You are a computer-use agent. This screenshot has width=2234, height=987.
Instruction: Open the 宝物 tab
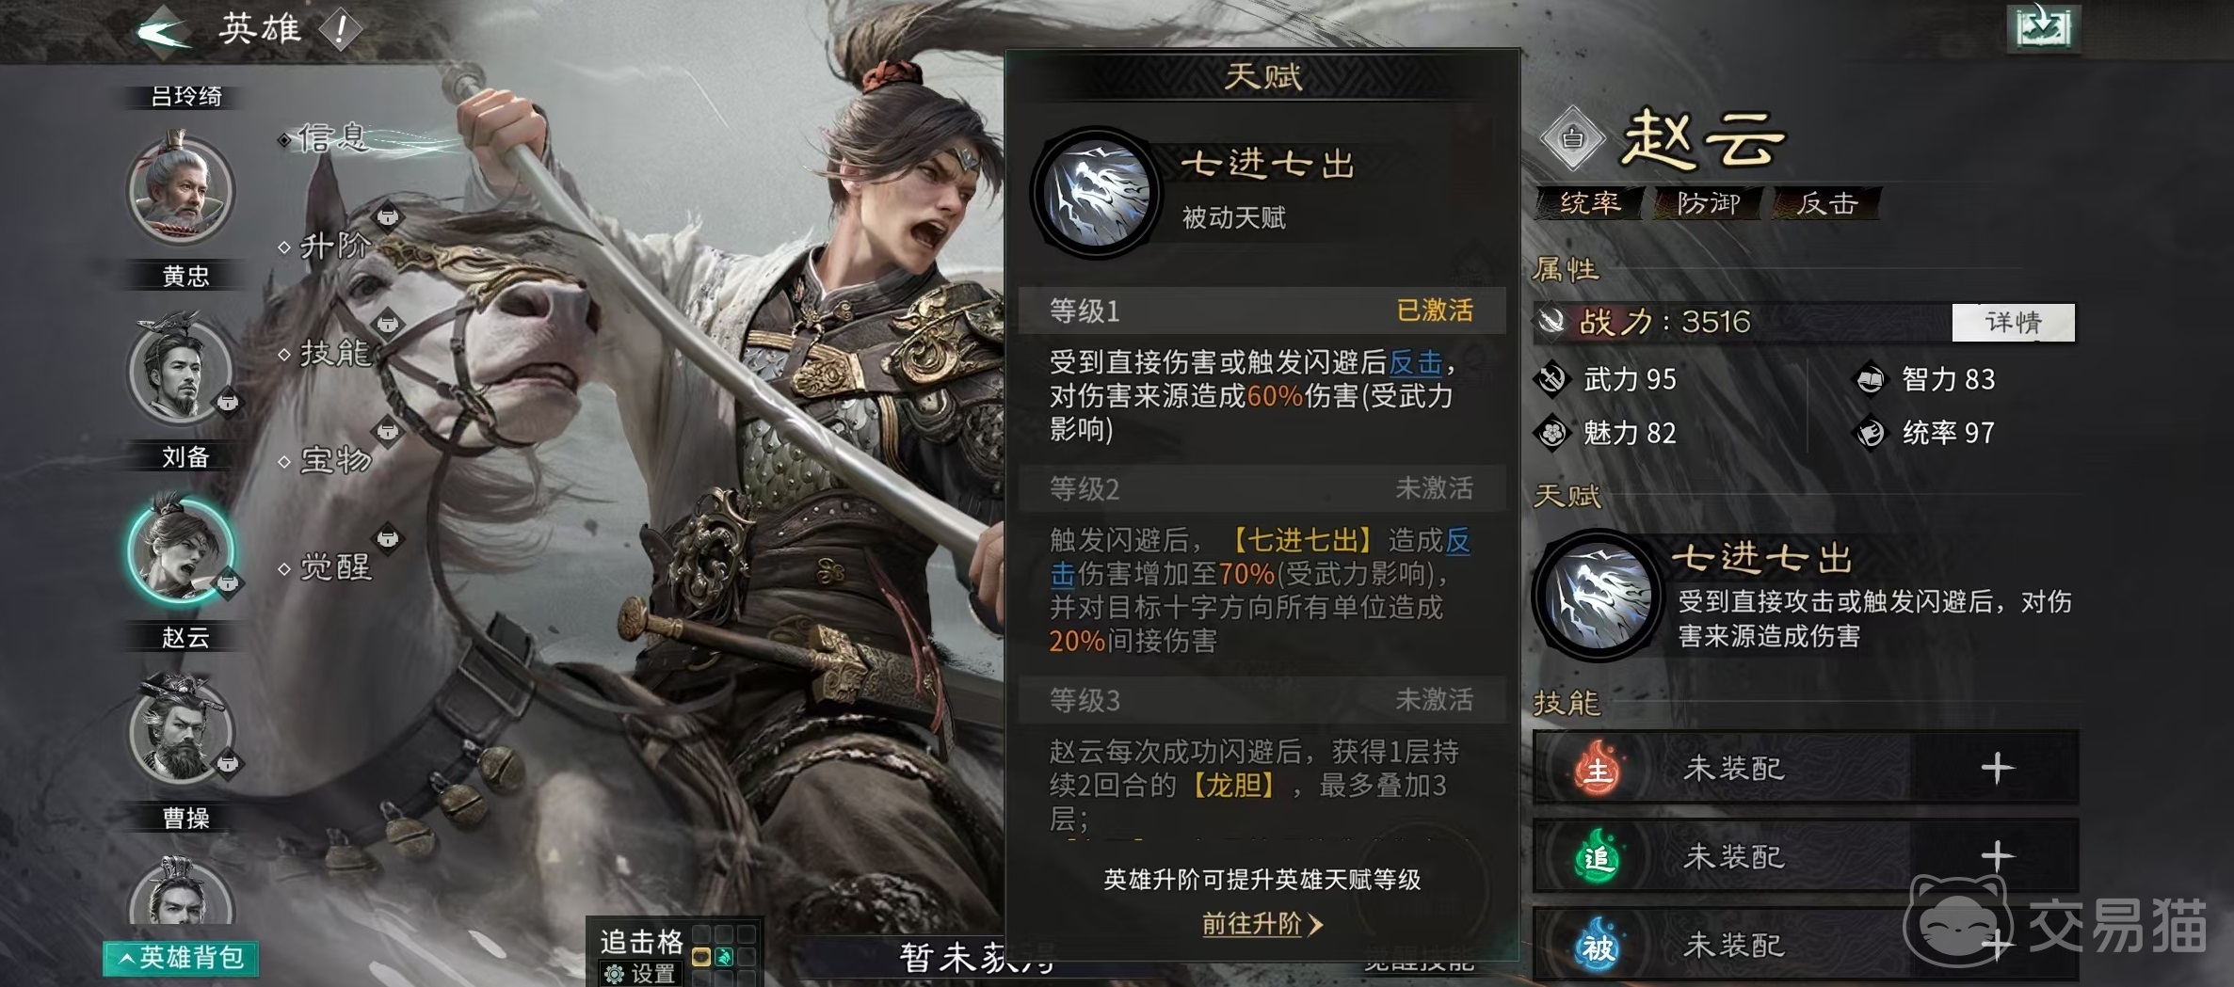click(x=334, y=460)
